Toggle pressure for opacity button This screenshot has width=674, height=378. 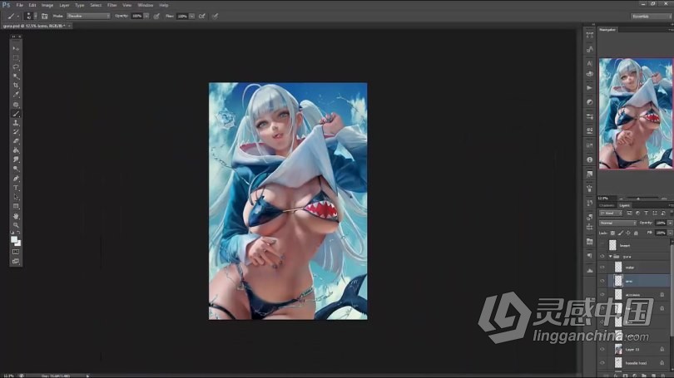(156, 17)
